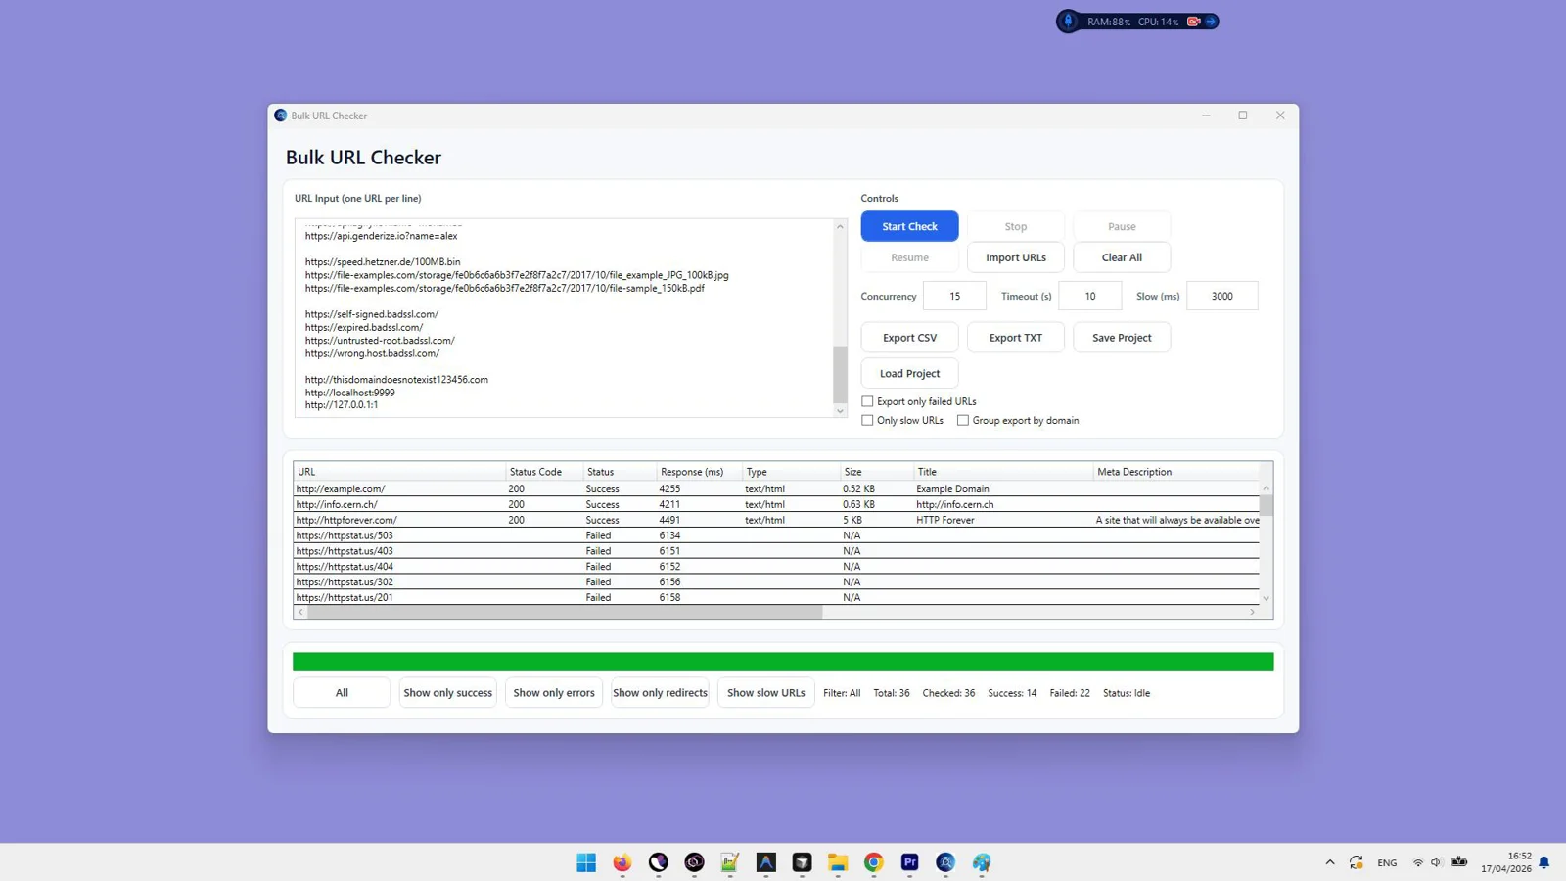The image size is (1566, 881).
Task: Select the All filter
Action: click(x=342, y=693)
